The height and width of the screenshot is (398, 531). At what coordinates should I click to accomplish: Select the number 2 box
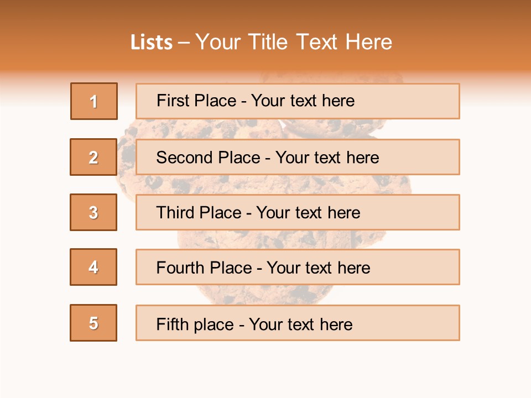click(x=93, y=157)
